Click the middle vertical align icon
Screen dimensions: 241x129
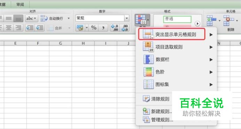click(x=9, y=18)
